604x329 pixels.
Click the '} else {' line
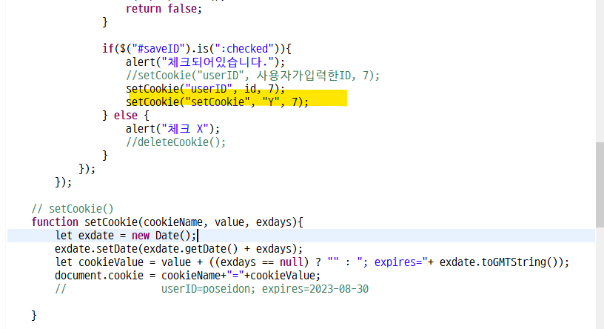coord(125,116)
